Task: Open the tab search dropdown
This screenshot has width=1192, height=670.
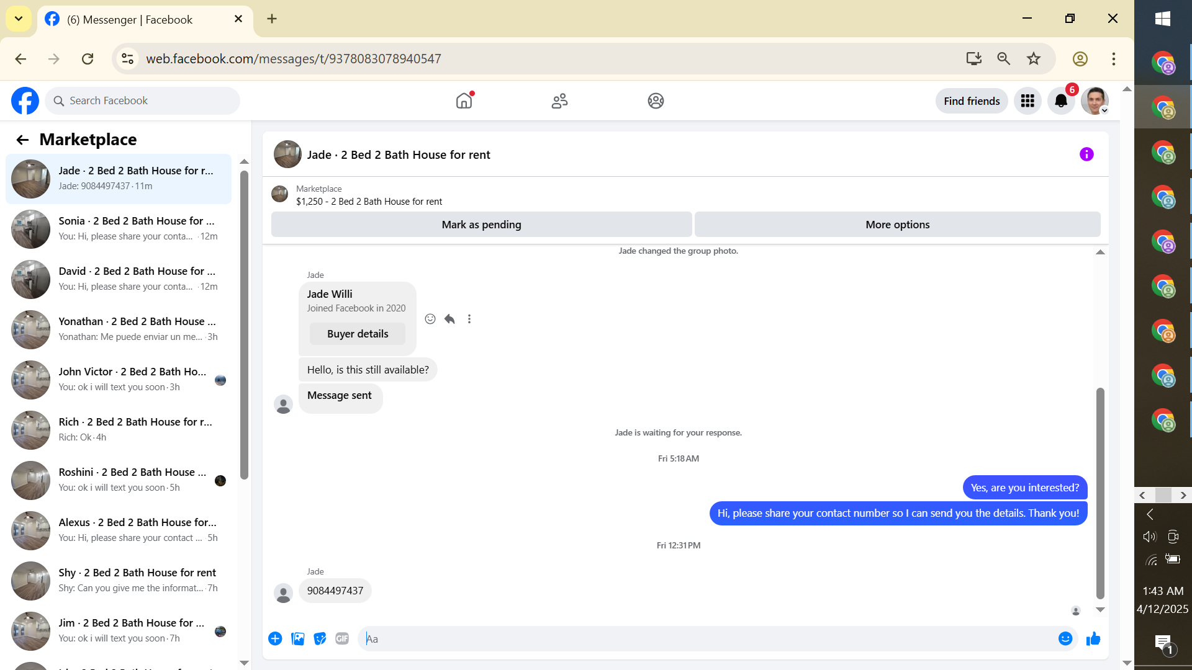Action: 19,19
